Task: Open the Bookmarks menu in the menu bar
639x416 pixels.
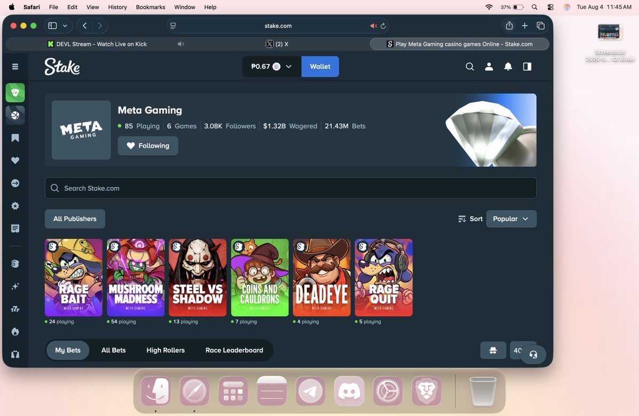Action: click(x=150, y=7)
